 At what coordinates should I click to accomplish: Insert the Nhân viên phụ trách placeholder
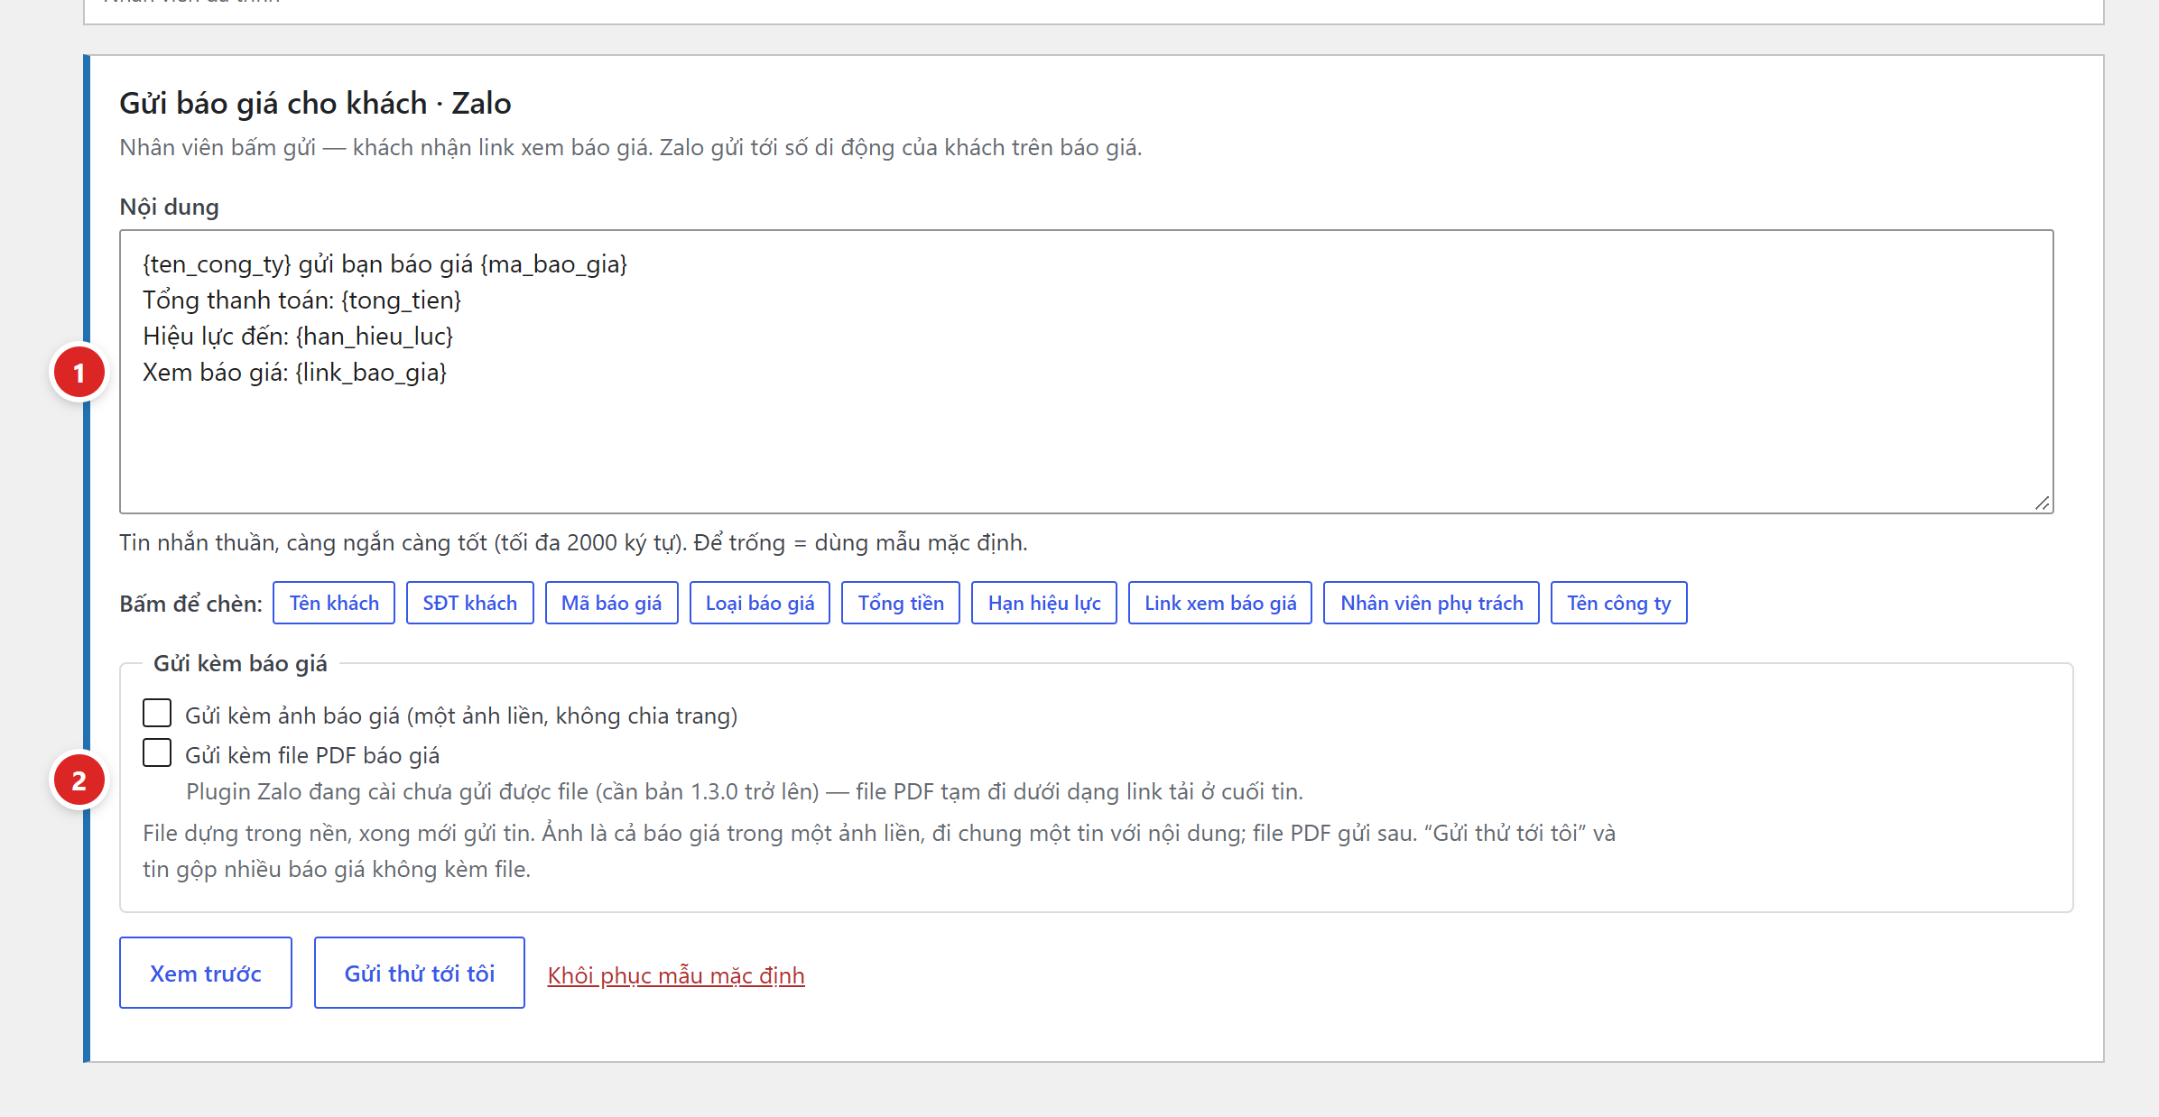[x=1432, y=603]
